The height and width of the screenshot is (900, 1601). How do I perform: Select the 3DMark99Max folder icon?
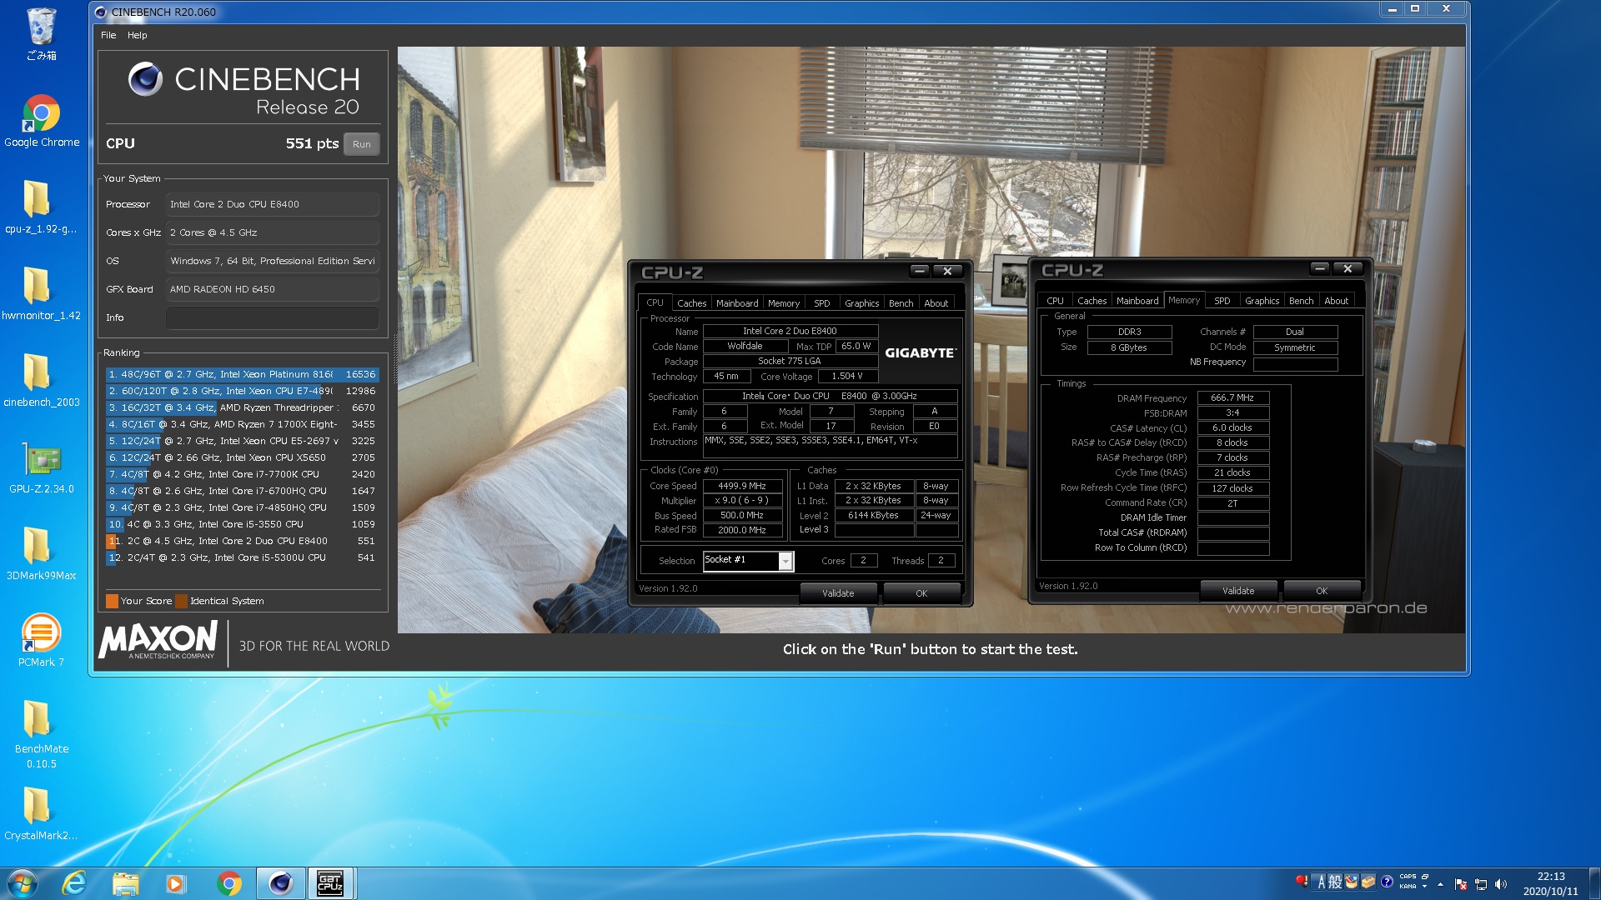(41, 554)
